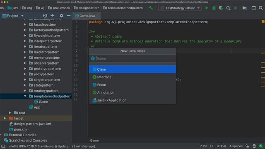The image size is (265, 149).
Task: Click the UTF-8 encoding indicator
Action: (x=221, y=146)
